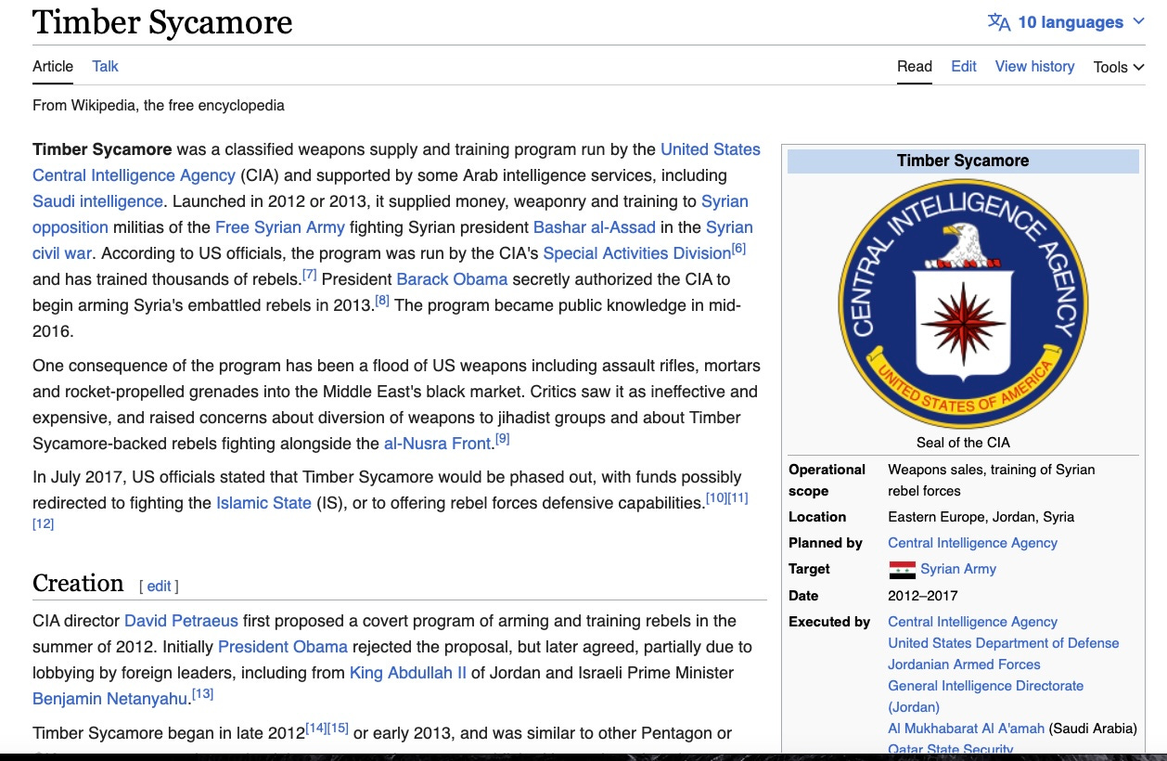Open the King Abdullah II link
1167x761 pixels.
[x=408, y=673]
